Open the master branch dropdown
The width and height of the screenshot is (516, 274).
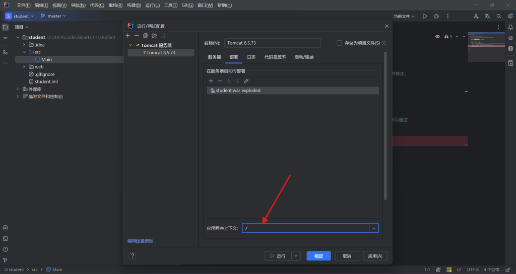53,16
